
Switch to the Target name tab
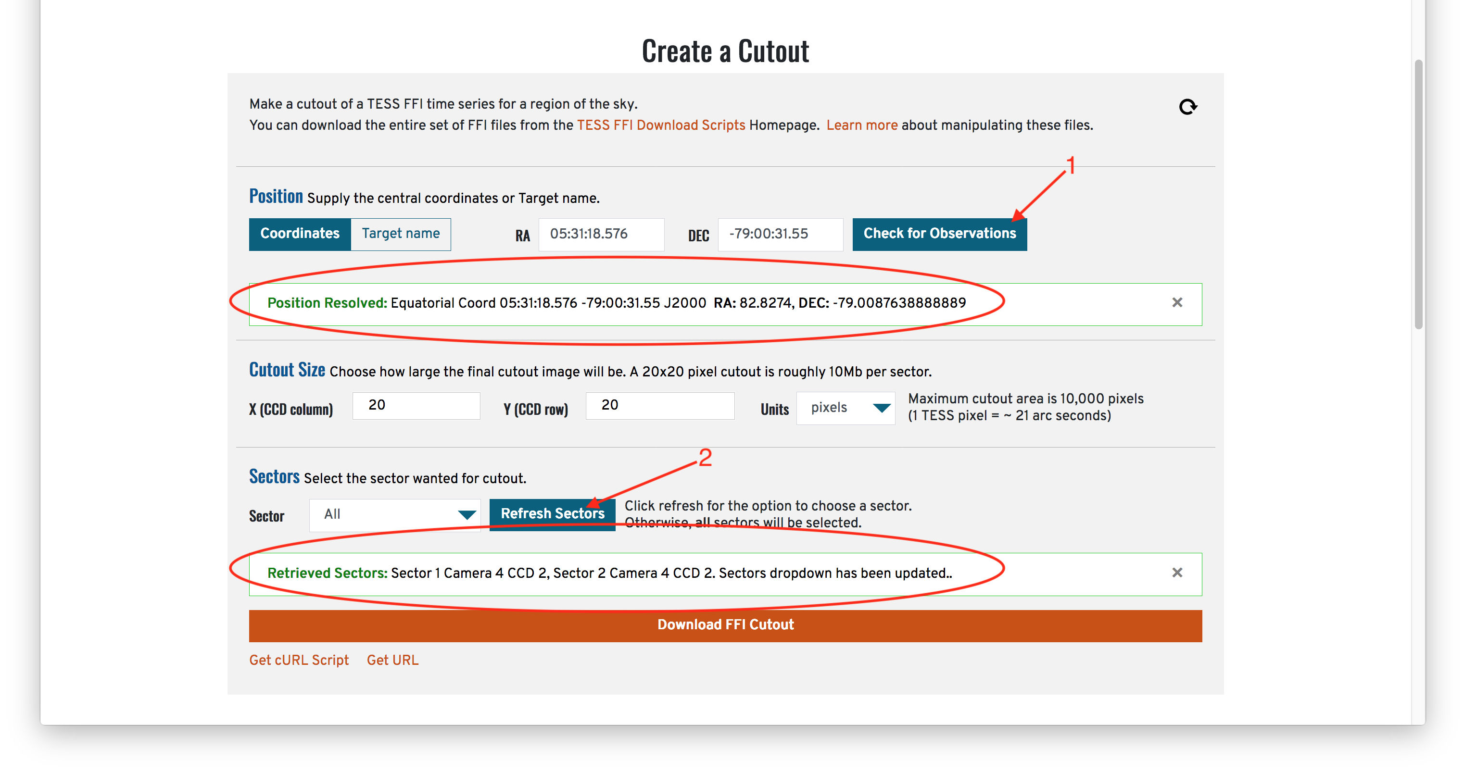pyautogui.click(x=401, y=234)
